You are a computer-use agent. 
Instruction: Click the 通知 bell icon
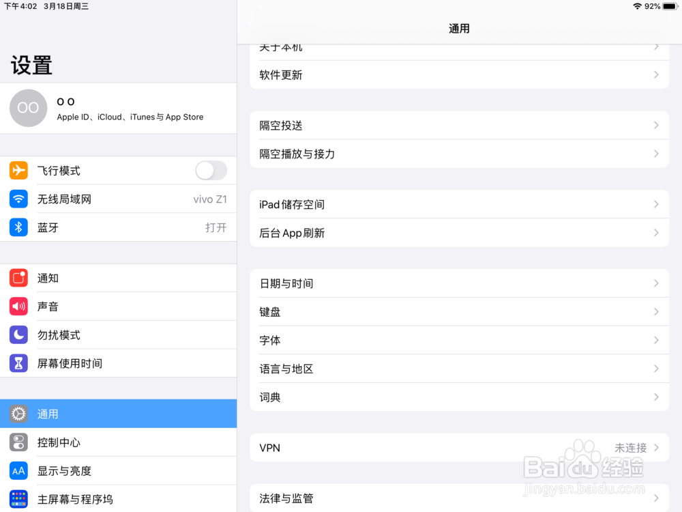(18, 278)
